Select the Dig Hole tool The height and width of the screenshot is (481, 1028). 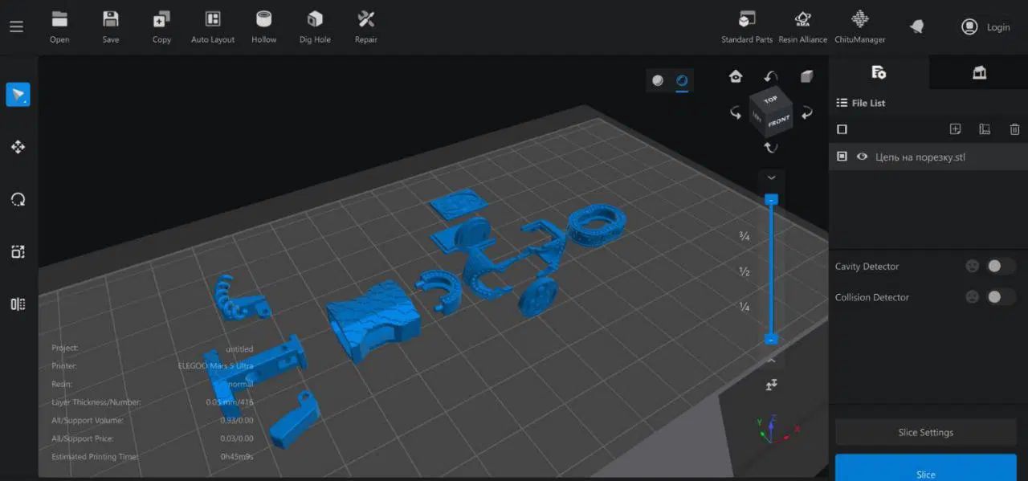click(315, 26)
